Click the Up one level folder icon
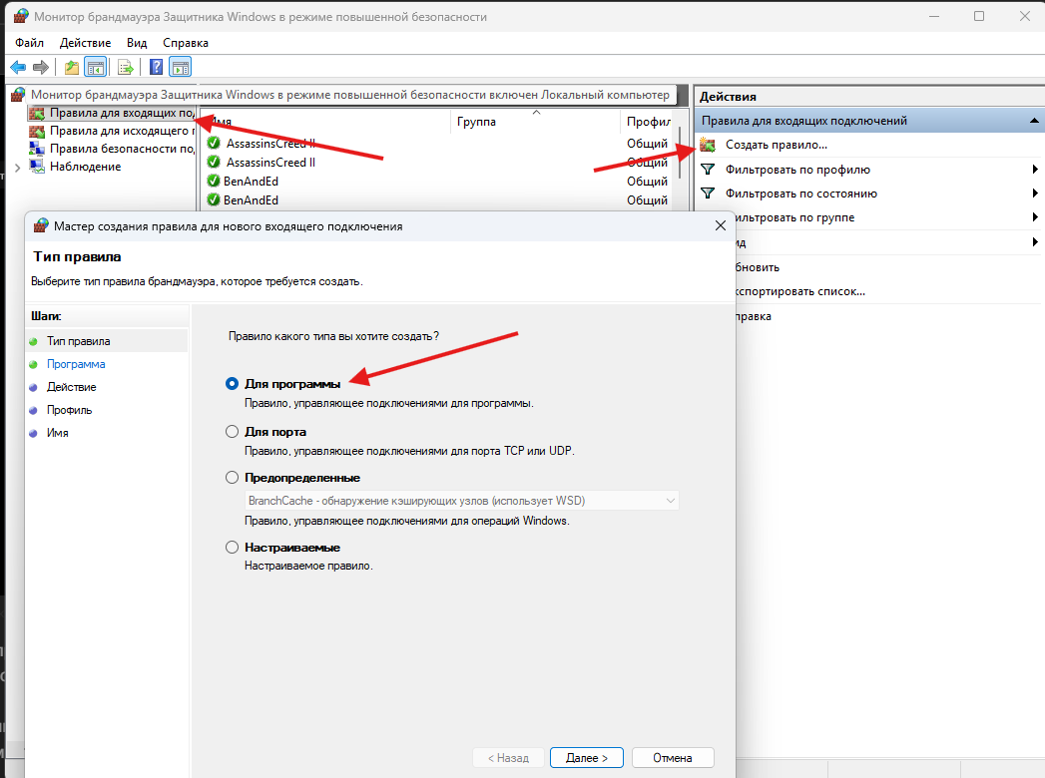Viewport: 1045px width, 778px height. coord(72,67)
